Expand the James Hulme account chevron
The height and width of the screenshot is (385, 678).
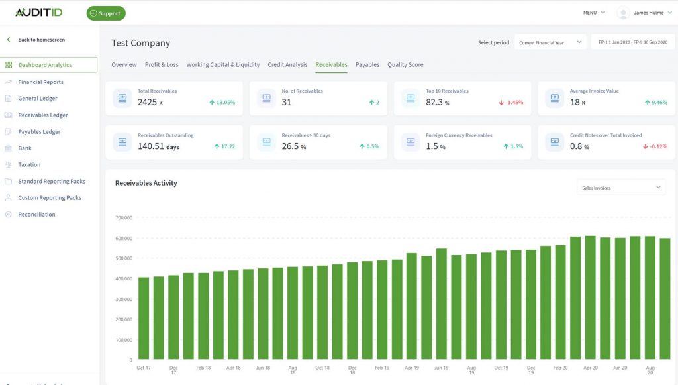point(670,13)
